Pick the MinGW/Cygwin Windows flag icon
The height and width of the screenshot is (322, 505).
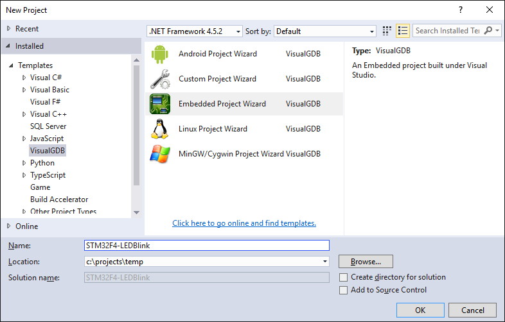pyautogui.click(x=159, y=154)
